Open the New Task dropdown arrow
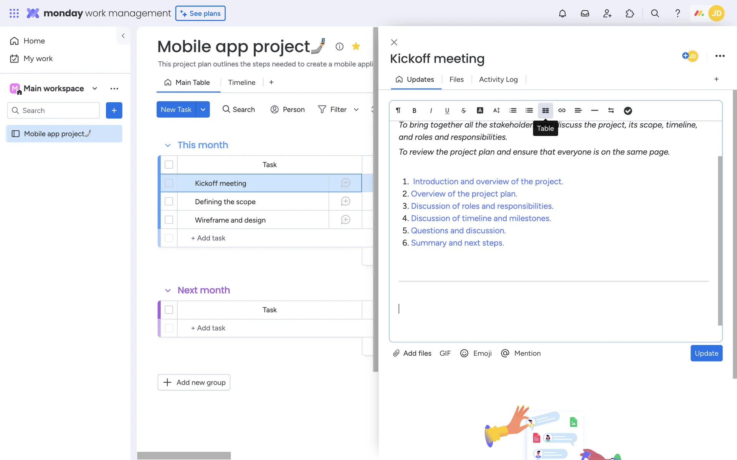Image resolution: width=737 pixels, height=460 pixels. pos(203,110)
